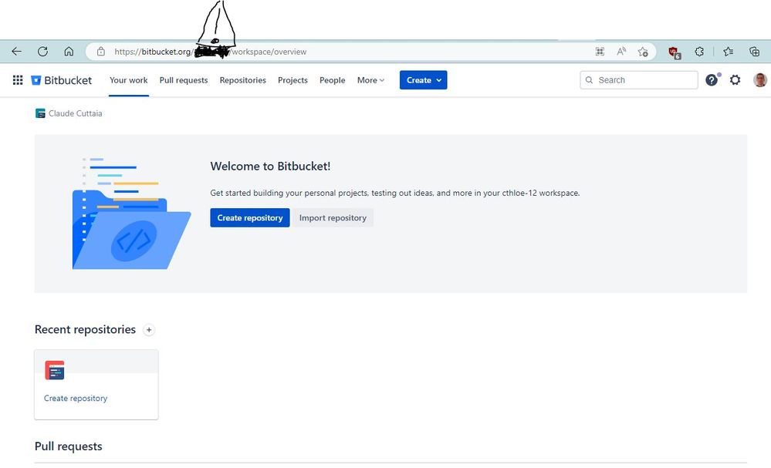The image size is (771, 468).
Task: Click the Recent repositories heading
Action: coord(85,329)
